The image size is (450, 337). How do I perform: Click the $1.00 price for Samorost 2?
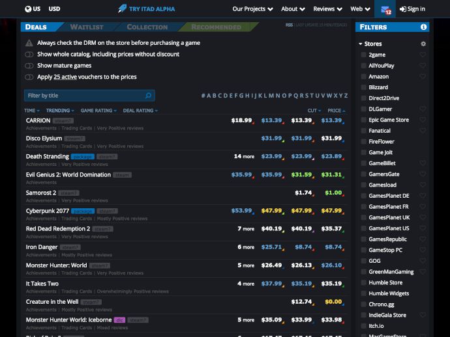(x=333, y=193)
